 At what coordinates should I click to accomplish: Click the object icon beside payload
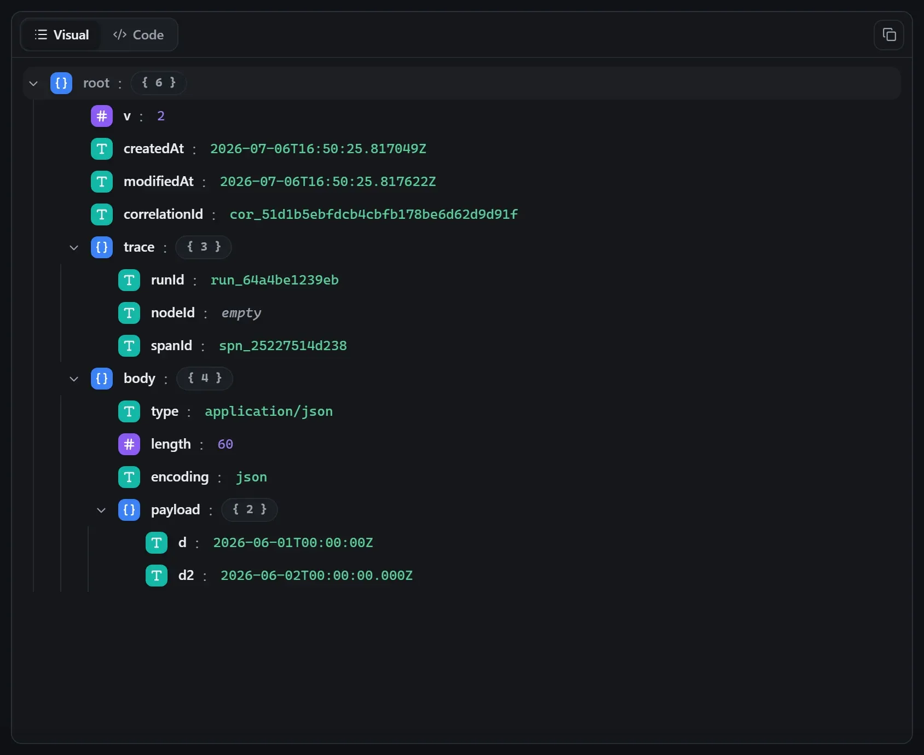[129, 510]
